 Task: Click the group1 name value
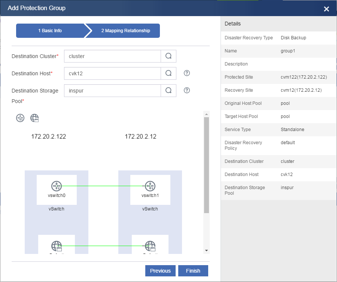point(288,51)
